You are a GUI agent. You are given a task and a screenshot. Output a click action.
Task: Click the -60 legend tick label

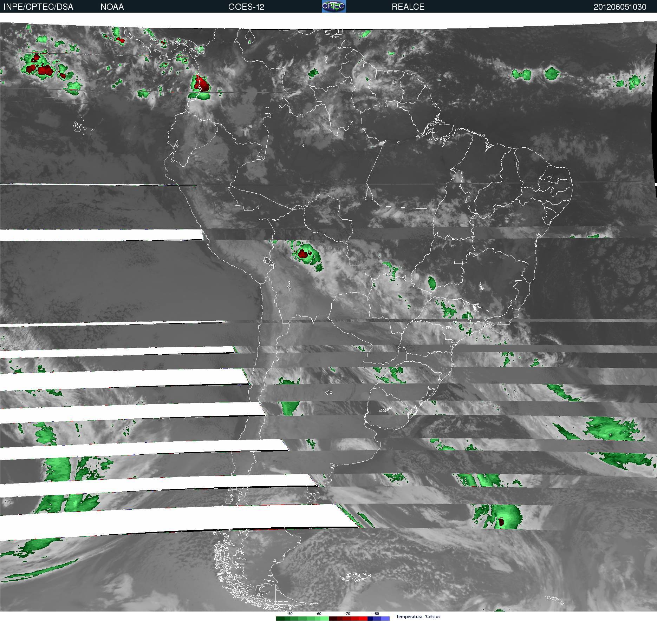(x=319, y=614)
